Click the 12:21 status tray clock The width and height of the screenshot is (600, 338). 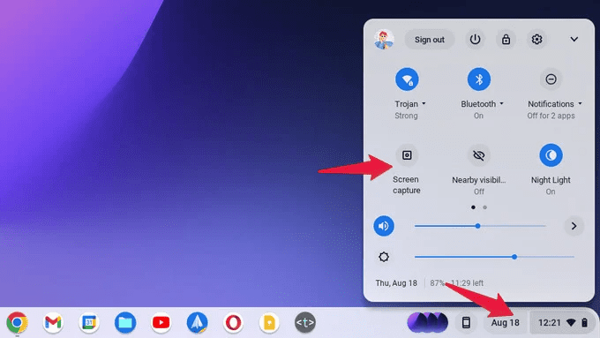(550, 323)
